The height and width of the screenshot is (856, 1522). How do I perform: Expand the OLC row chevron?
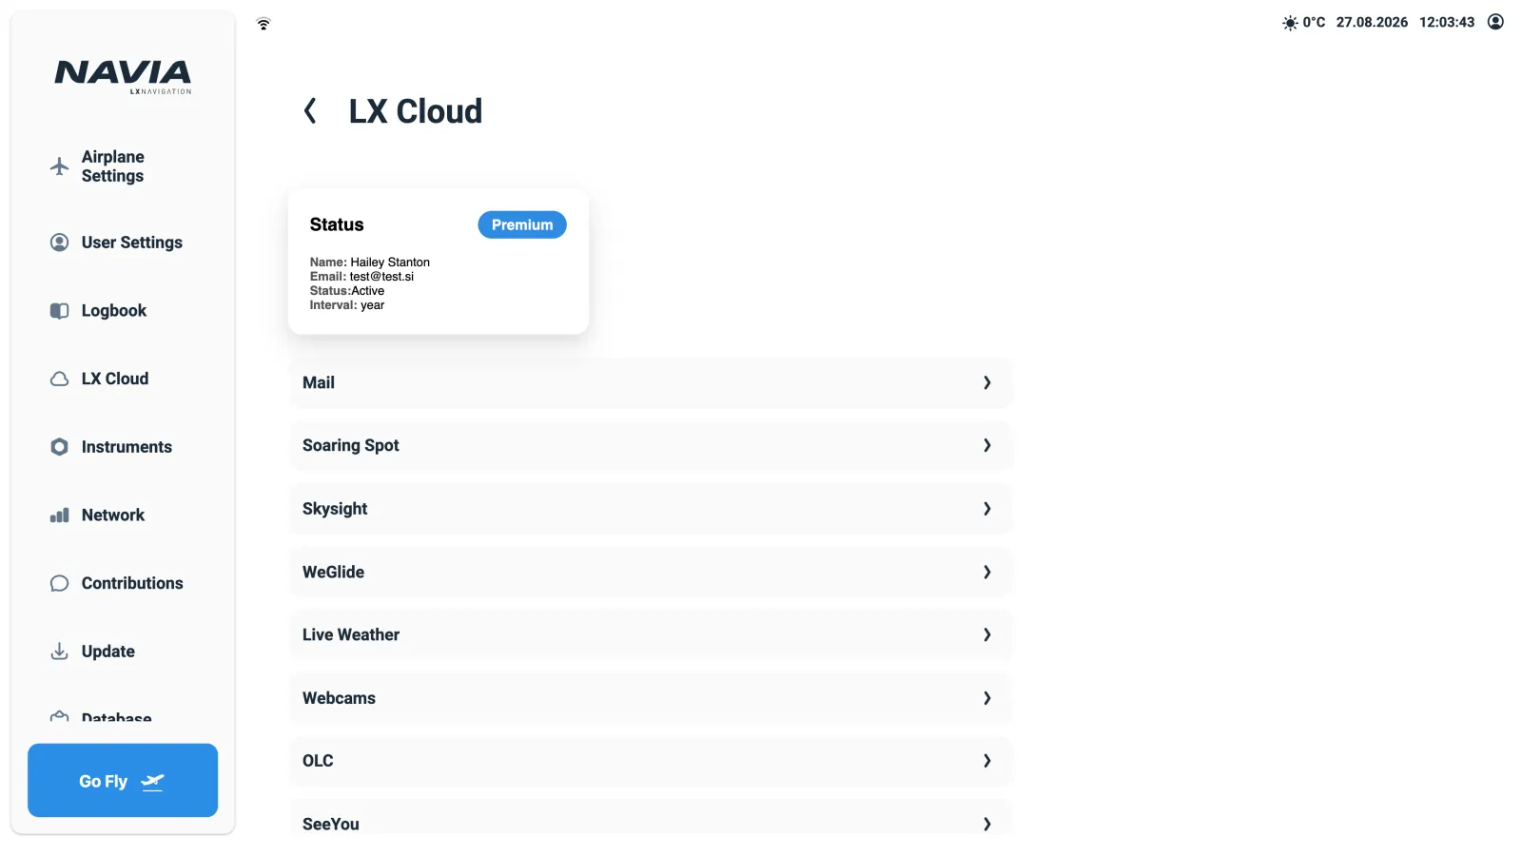coord(986,761)
